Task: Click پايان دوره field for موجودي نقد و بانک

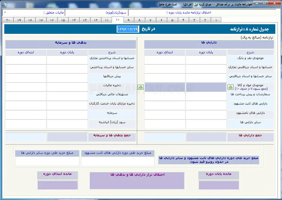Action: coord(206,60)
